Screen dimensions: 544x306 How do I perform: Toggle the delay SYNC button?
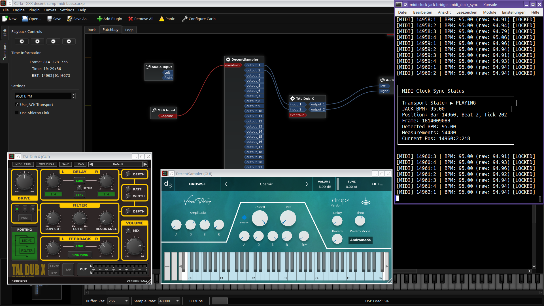tap(80, 195)
